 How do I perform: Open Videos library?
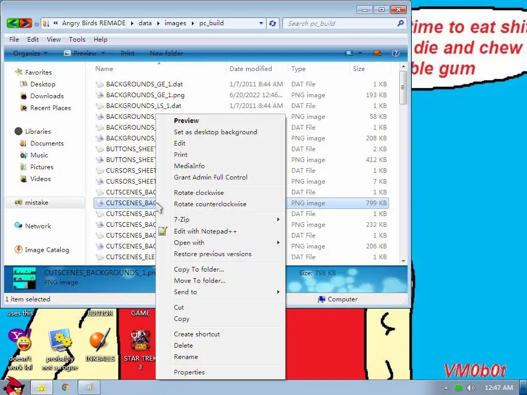point(40,178)
